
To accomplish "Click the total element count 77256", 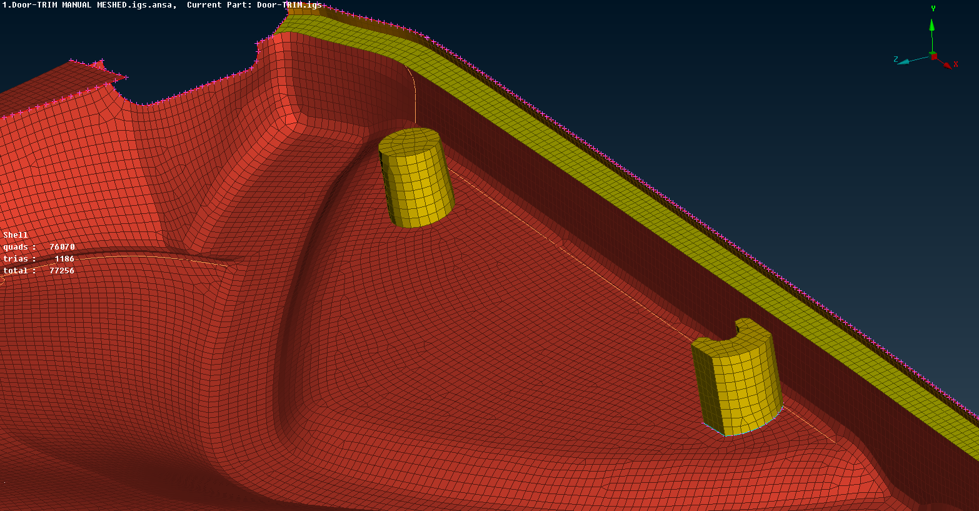I will click(x=62, y=271).
